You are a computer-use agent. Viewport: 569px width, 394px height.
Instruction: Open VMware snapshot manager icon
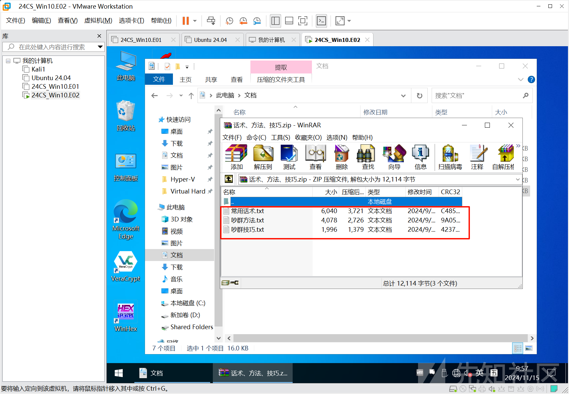click(257, 21)
